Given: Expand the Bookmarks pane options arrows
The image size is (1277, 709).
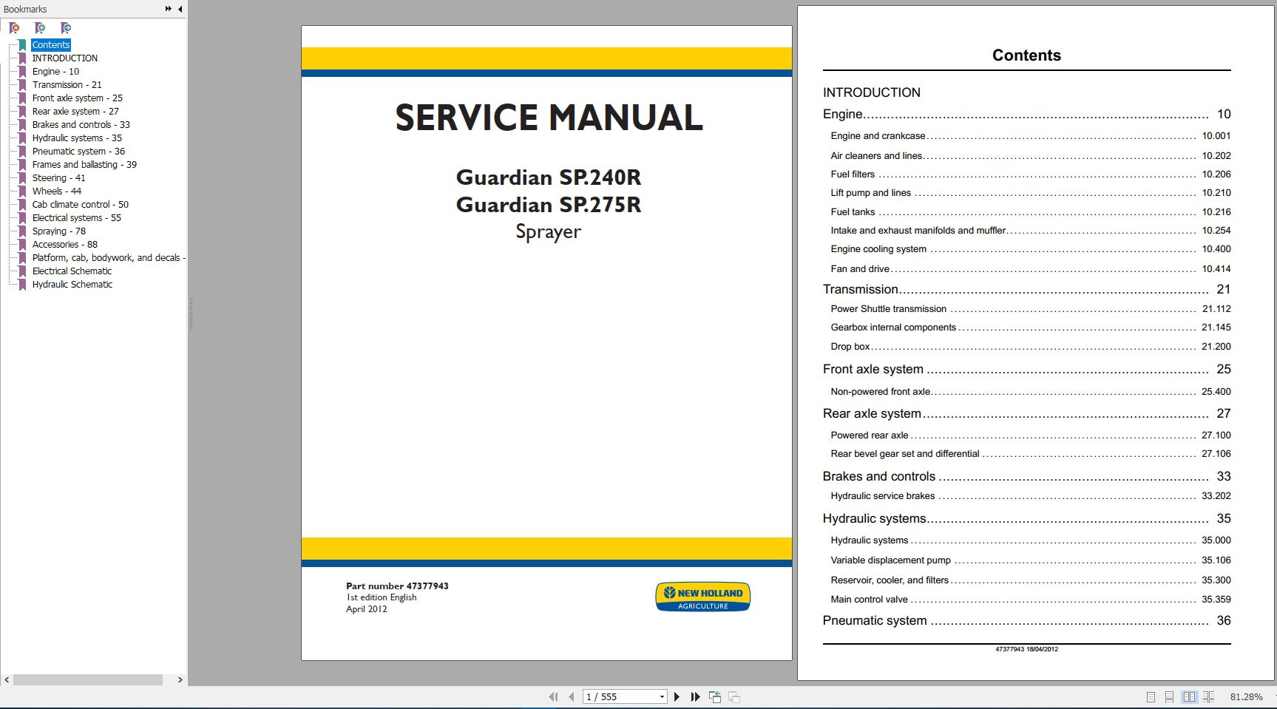Looking at the screenshot, I should [x=169, y=9].
